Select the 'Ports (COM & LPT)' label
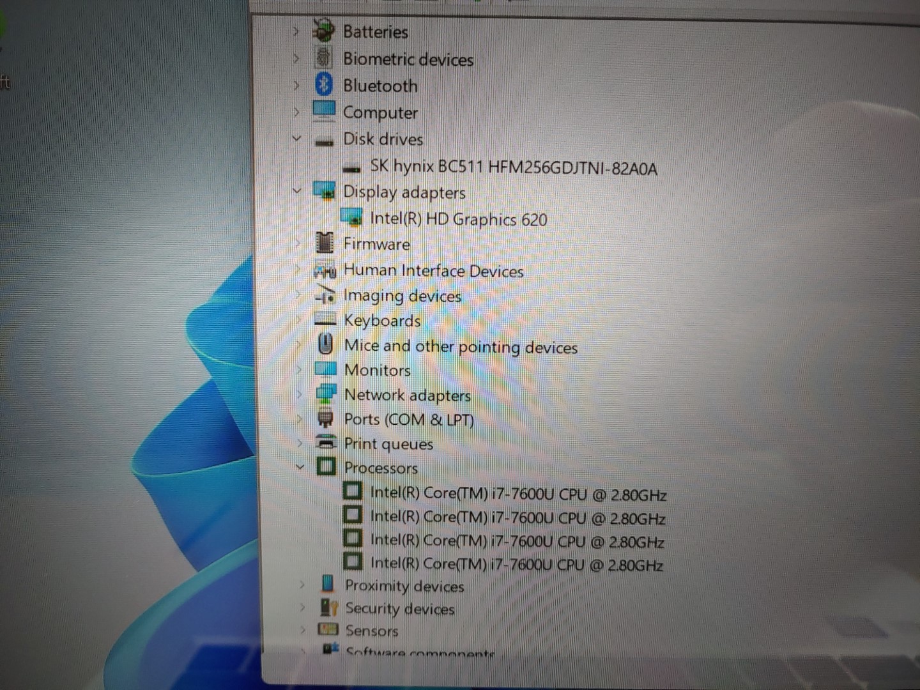The width and height of the screenshot is (920, 690). [409, 420]
